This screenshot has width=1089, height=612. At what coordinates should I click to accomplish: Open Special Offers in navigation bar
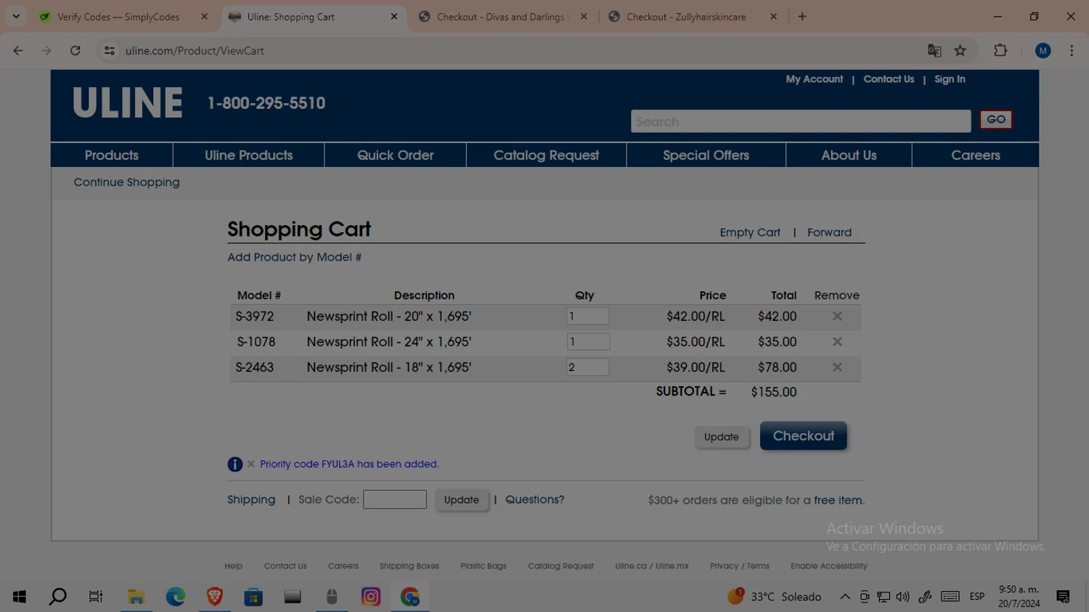(x=706, y=155)
